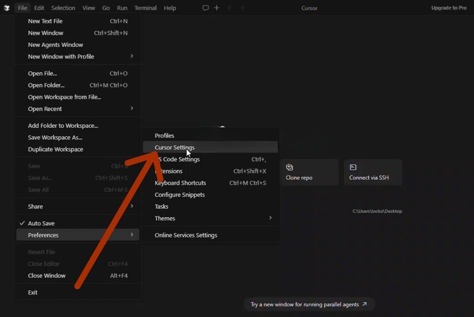
Task: Choose Close Window entry
Action: 78,276
